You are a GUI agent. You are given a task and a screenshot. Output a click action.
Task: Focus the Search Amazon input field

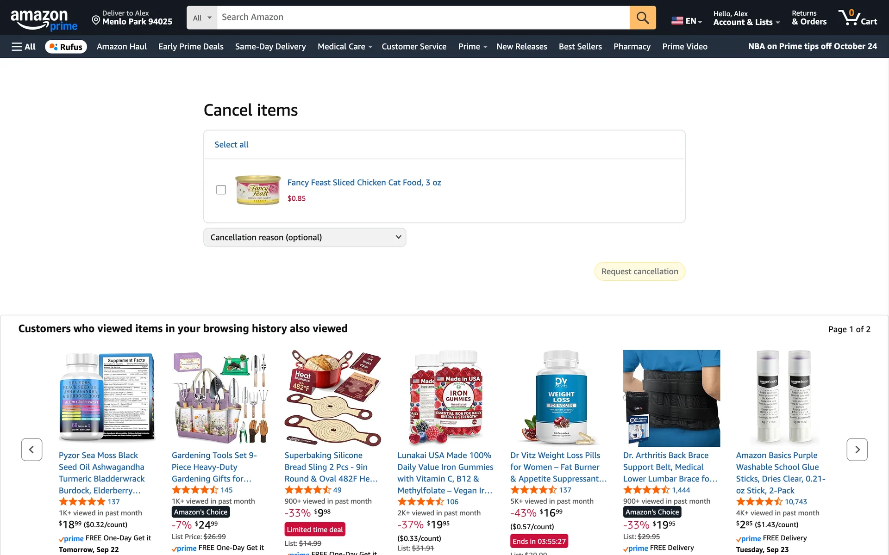pos(423,18)
